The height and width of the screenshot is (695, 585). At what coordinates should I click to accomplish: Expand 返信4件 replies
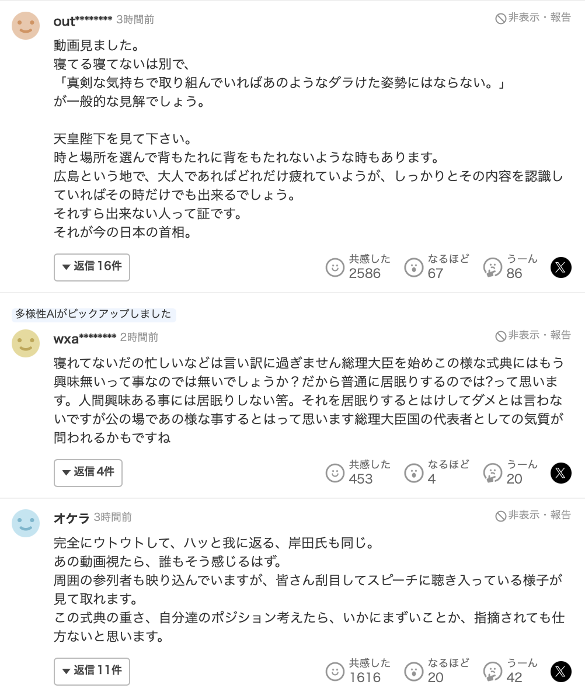(88, 473)
